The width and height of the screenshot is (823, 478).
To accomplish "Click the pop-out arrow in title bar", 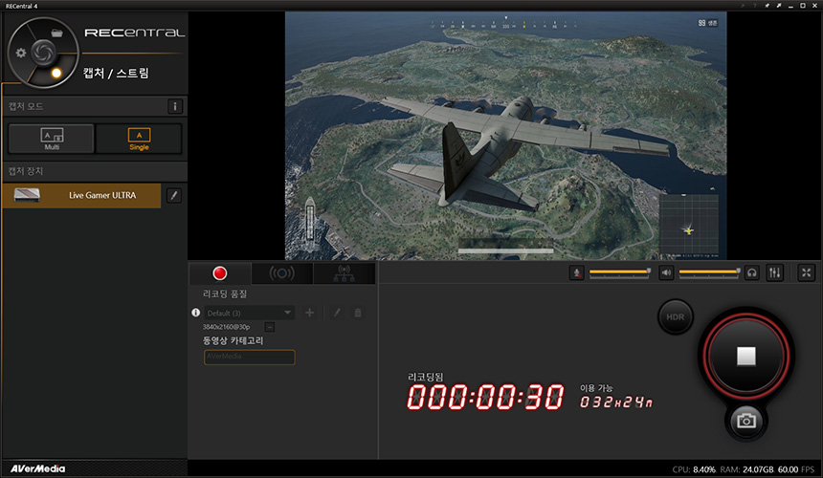I will coord(779,5).
